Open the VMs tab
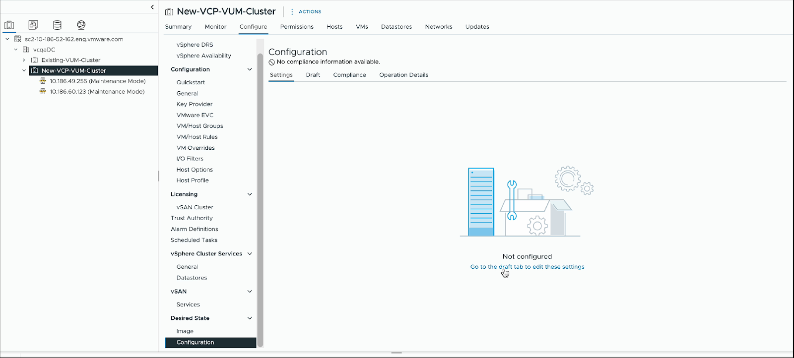Screen dimensions: 794x358 [362, 27]
